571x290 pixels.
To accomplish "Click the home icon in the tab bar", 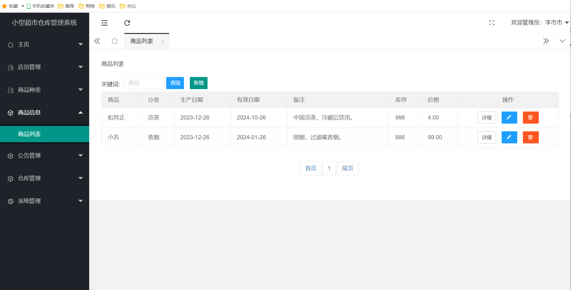I will (115, 41).
